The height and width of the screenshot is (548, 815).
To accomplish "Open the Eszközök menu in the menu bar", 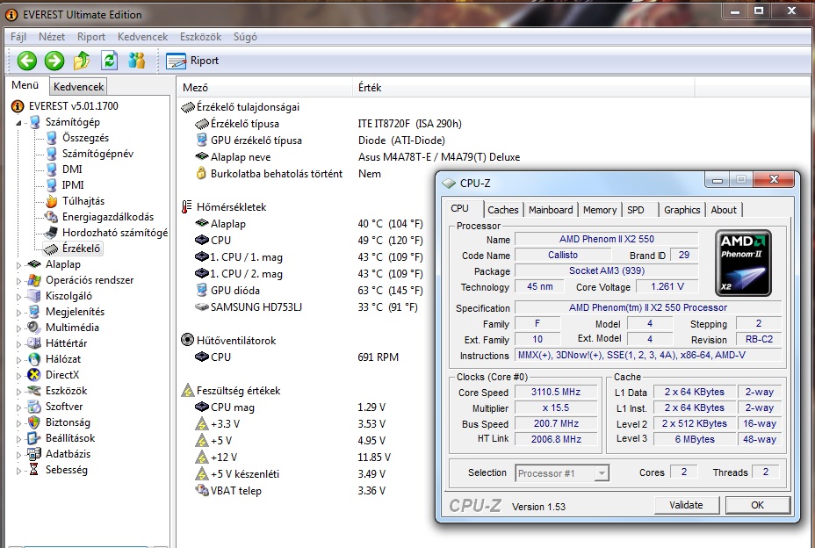I will pyautogui.click(x=200, y=37).
